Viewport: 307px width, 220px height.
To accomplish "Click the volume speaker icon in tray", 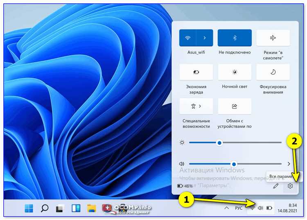I will click(260, 208).
